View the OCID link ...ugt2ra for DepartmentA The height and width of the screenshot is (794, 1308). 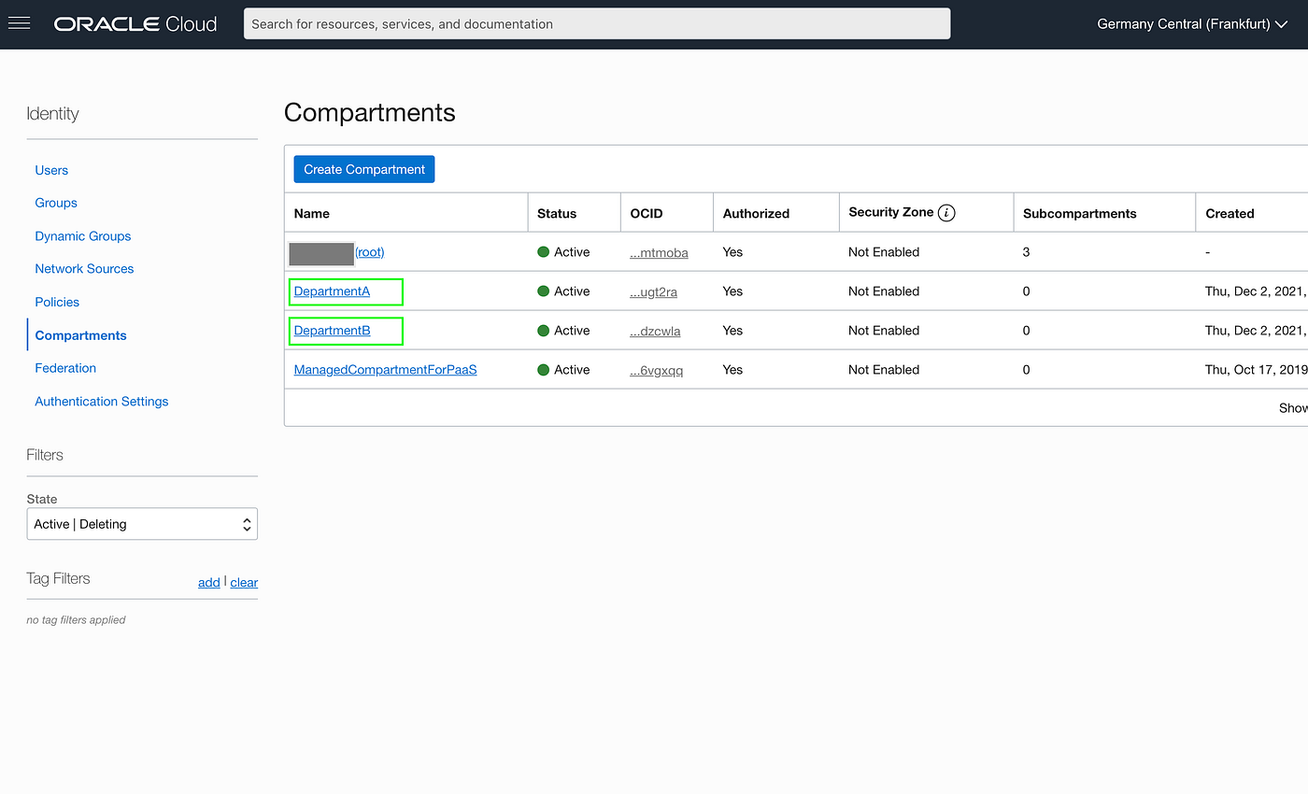pyautogui.click(x=654, y=291)
